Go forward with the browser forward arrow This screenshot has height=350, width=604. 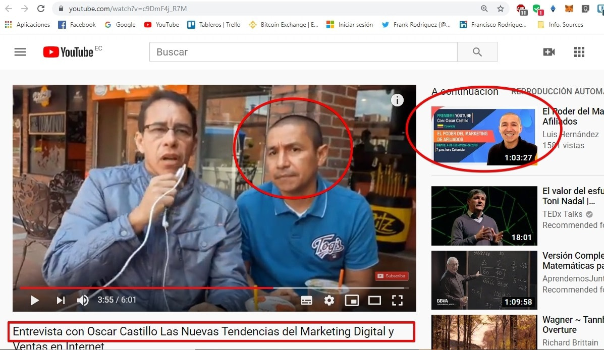coord(25,9)
